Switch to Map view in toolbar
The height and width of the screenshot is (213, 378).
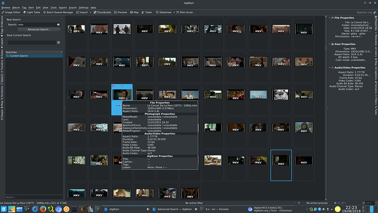(134, 12)
